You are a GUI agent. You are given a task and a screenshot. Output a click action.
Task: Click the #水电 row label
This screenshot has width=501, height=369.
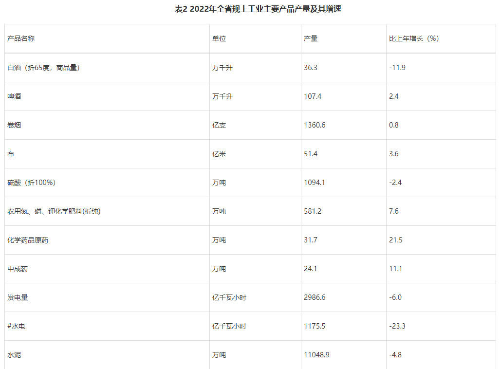[x=16, y=326]
